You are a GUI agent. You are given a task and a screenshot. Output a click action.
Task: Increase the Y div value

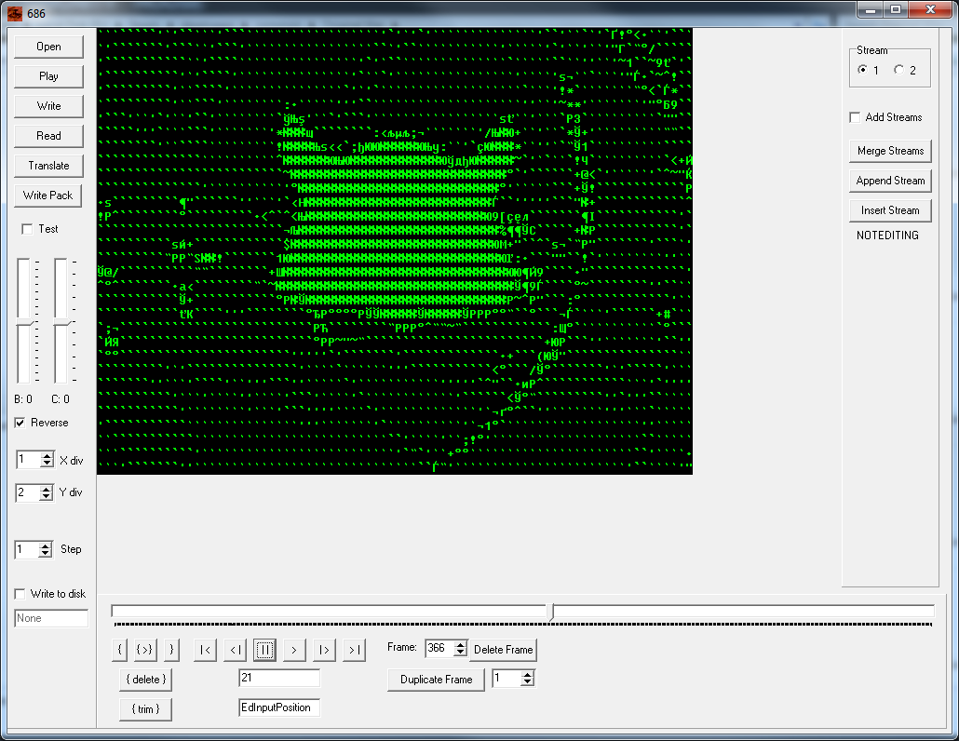click(x=46, y=489)
